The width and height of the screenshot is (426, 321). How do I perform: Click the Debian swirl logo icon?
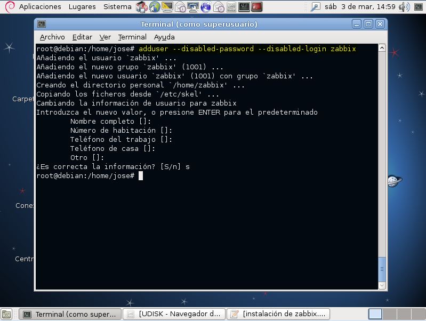point(9,7)
